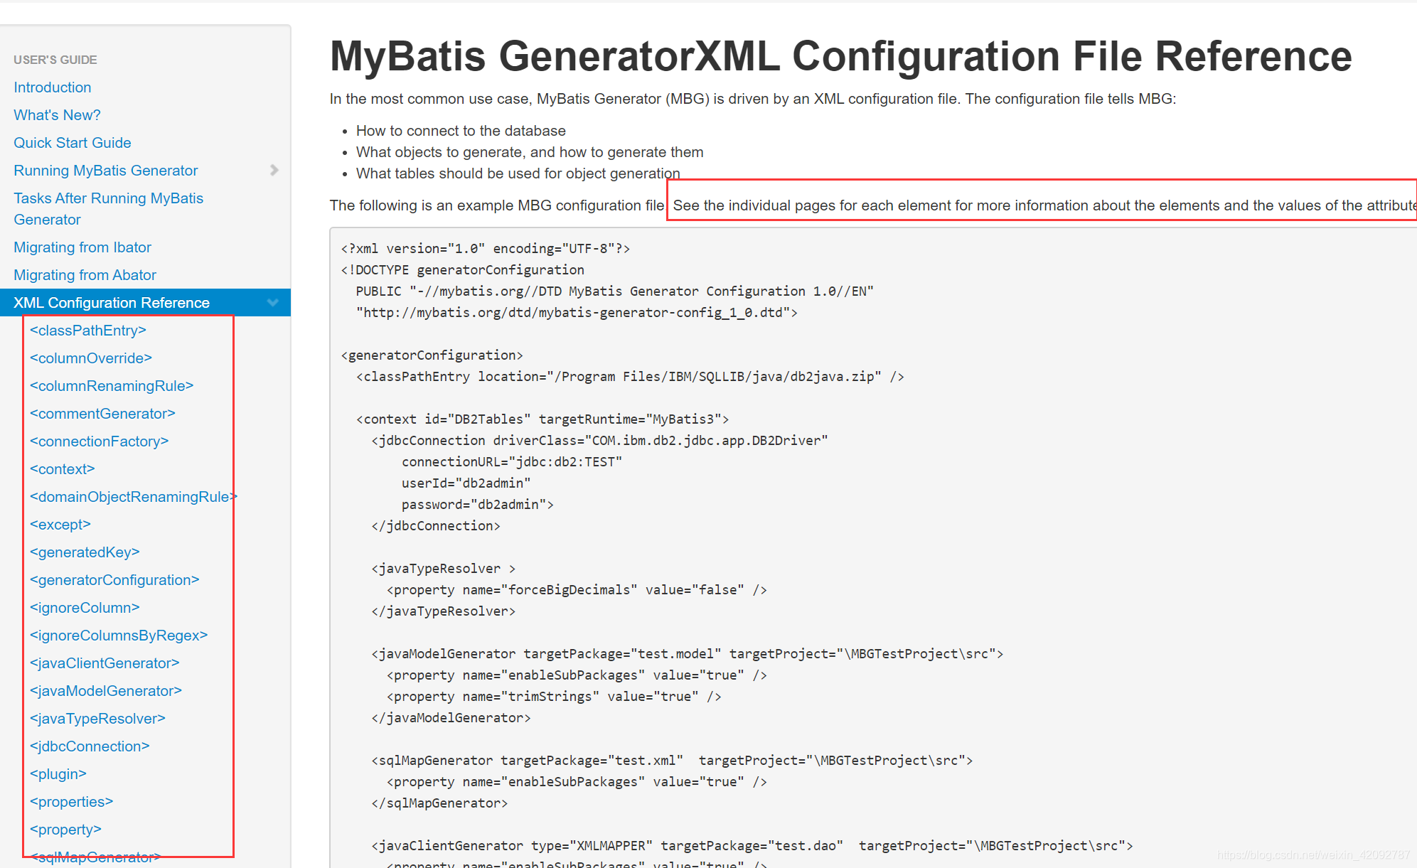Open the <jdbcConnection> reference

point(90,746)
